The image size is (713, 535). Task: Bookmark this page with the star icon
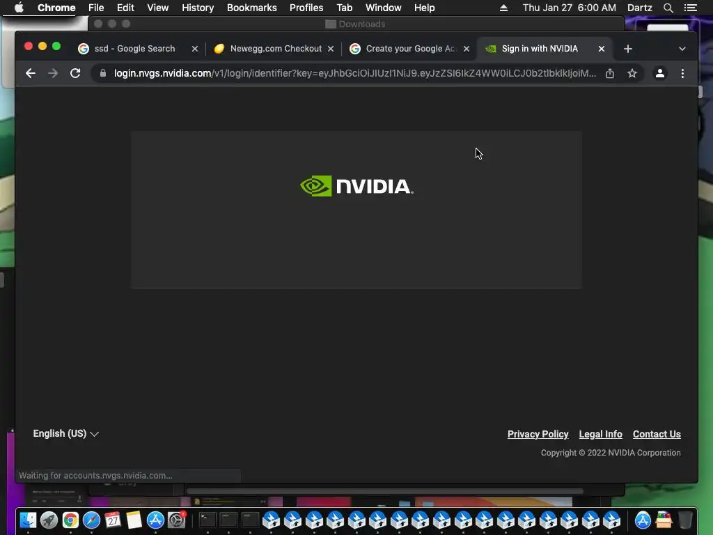(632, 73)
